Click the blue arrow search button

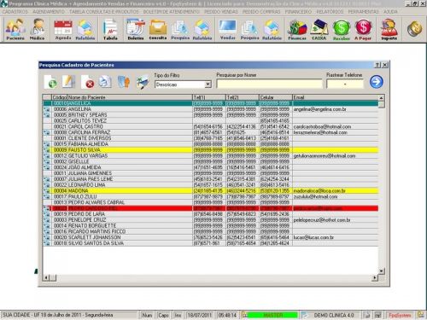pos(377,82)
